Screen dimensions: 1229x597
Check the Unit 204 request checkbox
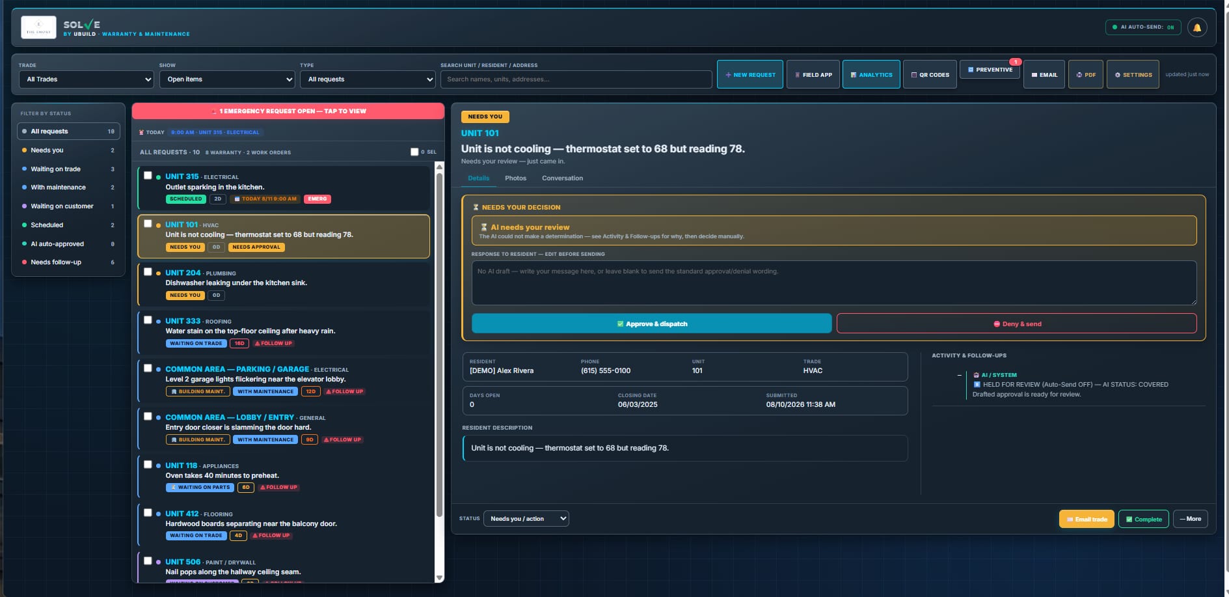click(148, 271)
